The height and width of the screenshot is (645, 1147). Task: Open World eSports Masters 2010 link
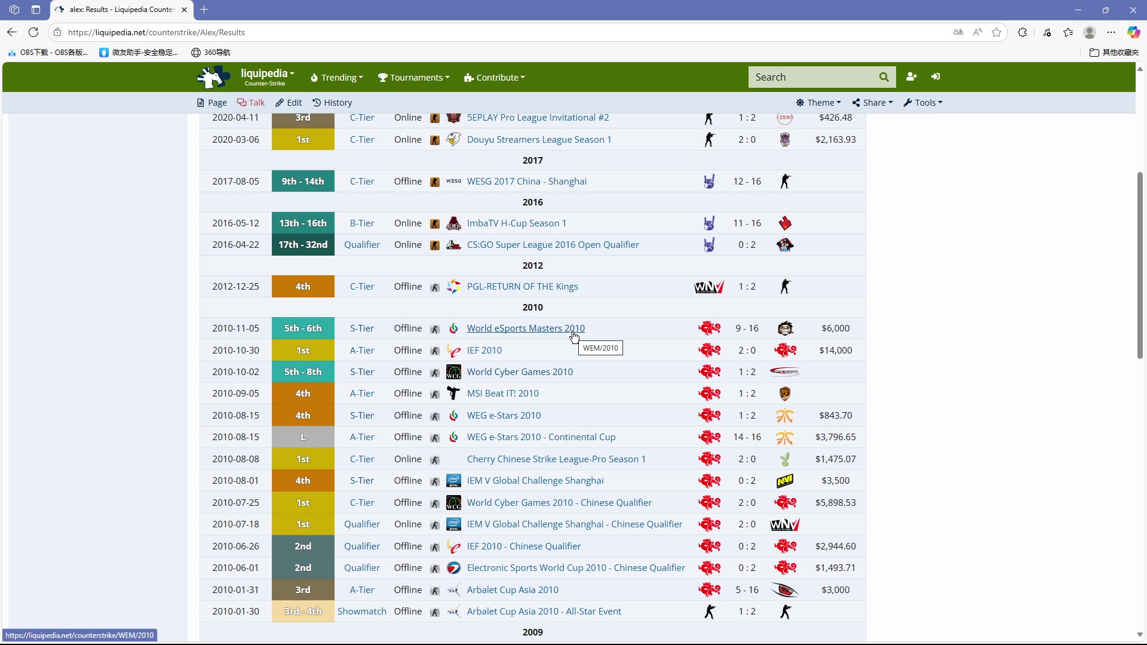[x=526, y=328]
